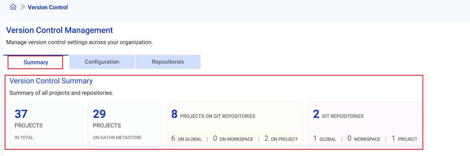The image size is (470, 156).
Task: Select the 1 Project repository count
Action: (404, 139)
